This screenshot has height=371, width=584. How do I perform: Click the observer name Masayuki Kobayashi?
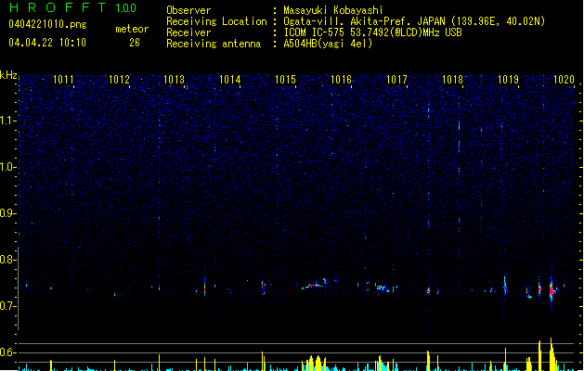333,10
